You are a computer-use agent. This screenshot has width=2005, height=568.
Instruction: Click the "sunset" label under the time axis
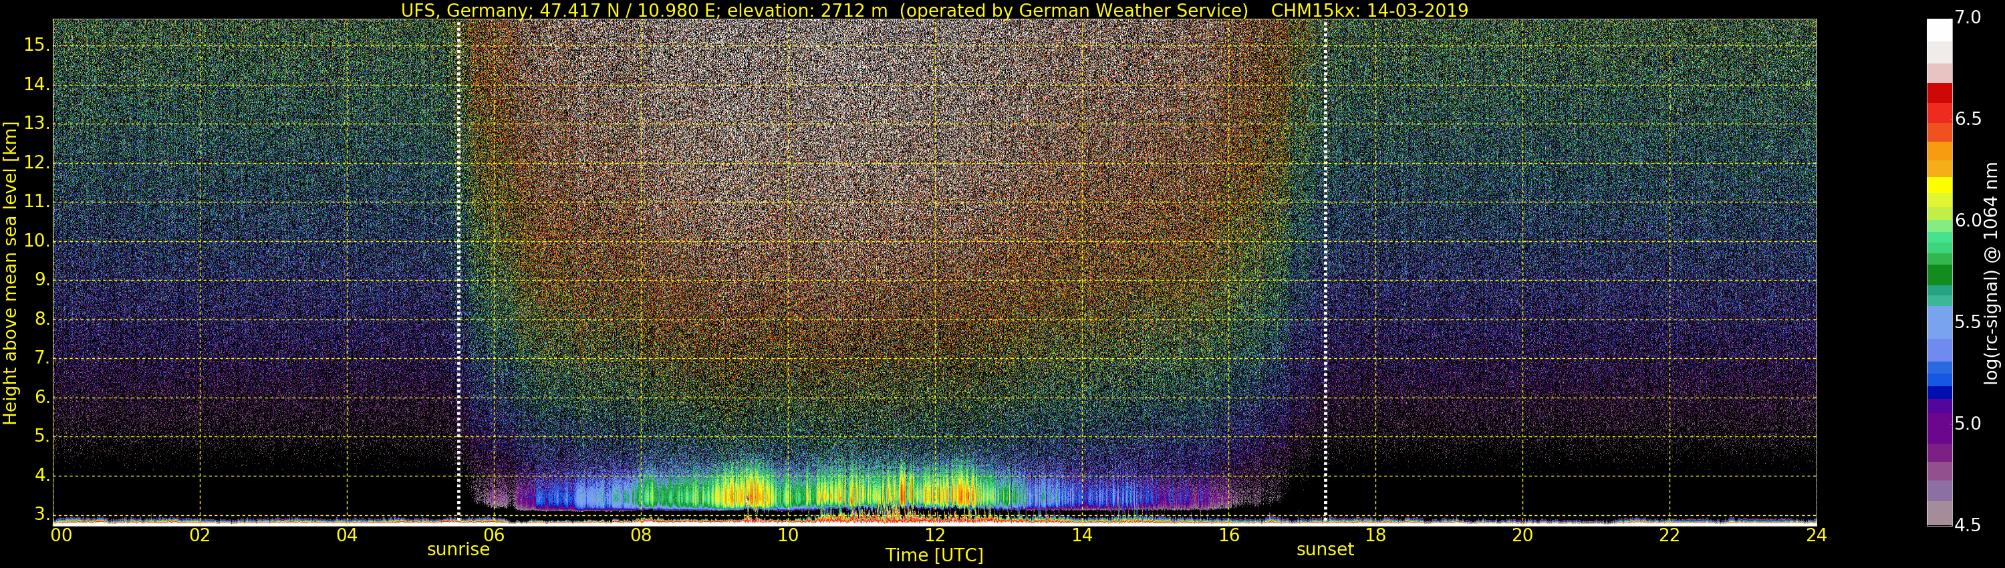(x=1325, y=549)
